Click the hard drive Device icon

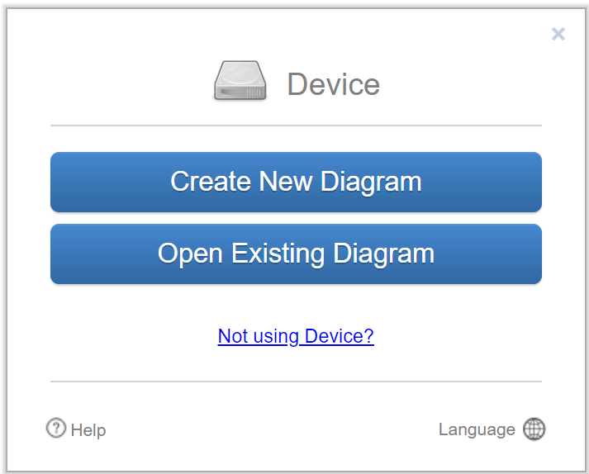pyautogui.click(x=240, y=83)
